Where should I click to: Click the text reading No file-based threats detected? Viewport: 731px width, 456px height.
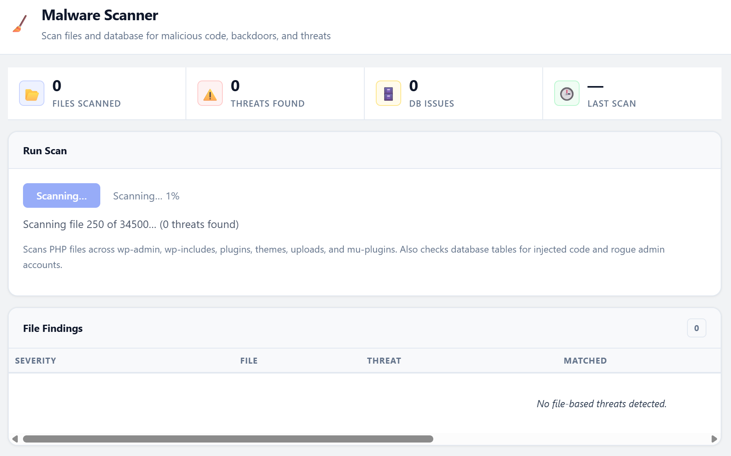601,404
